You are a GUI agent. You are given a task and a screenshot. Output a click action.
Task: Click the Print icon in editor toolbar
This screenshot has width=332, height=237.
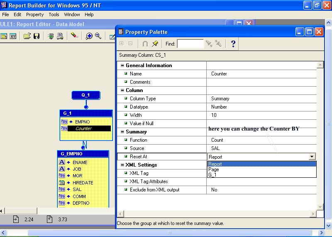(x=60, y=36)
